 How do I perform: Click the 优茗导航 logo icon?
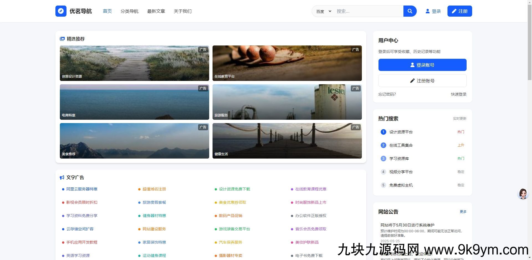(61, 11)
